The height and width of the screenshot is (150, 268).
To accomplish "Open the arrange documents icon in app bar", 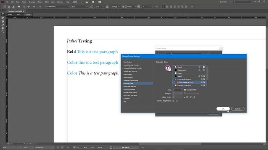I will coord(100,2).
